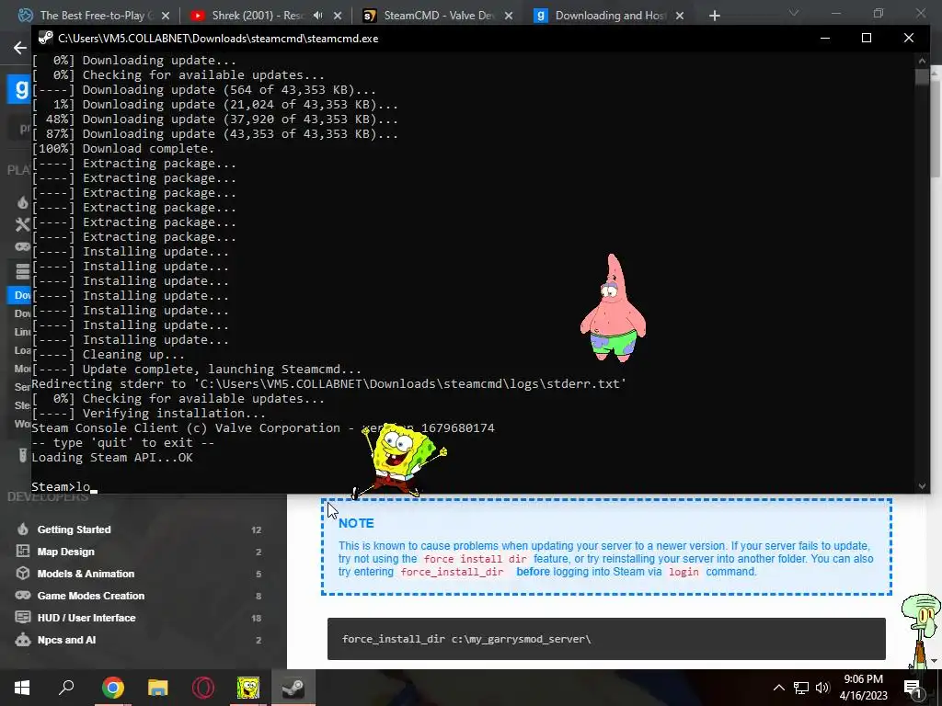The height and width of the screenshot is (706, 942).
Task: Open the volume tray icon
Action: point(823,688)
